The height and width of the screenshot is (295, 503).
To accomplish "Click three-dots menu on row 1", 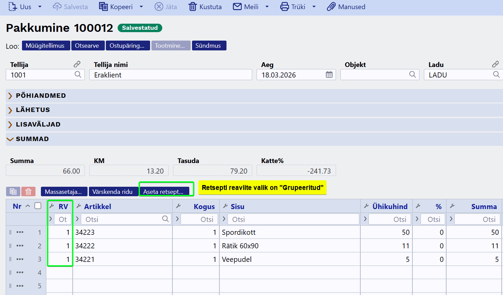I will (x=20, y=232).
